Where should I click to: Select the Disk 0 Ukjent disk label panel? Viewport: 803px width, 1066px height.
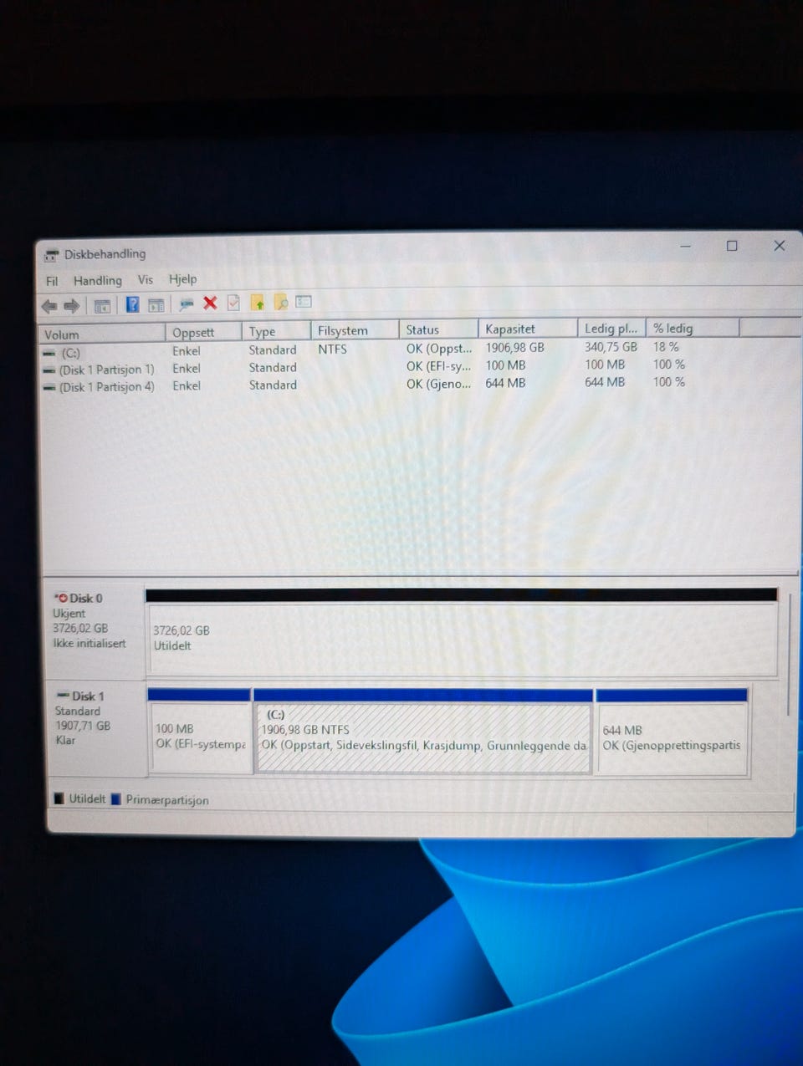coord(95,631)
